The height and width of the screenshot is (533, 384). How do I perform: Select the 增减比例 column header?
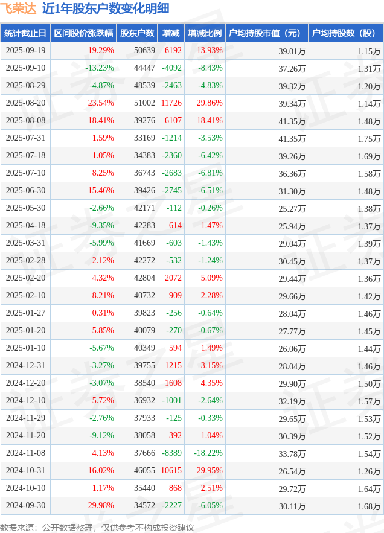(x=204, y=33)
